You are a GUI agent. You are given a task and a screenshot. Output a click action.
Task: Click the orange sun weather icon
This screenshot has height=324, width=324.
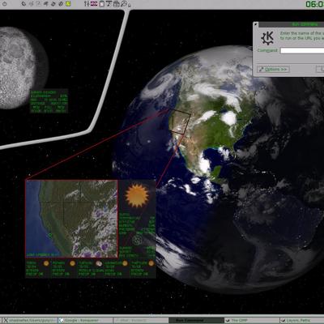tap(137, 195)
